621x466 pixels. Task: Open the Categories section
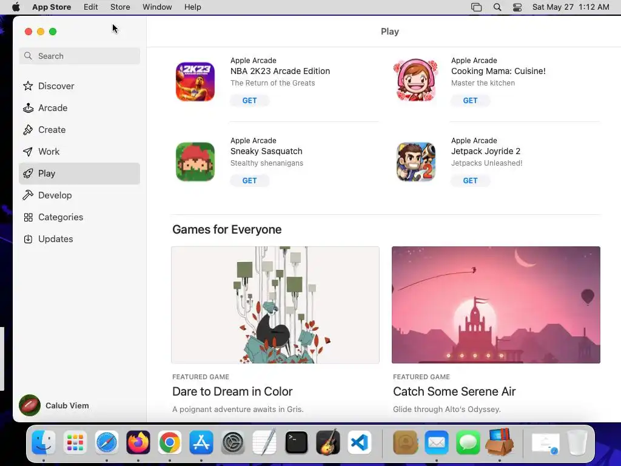[x=79, y=217]
